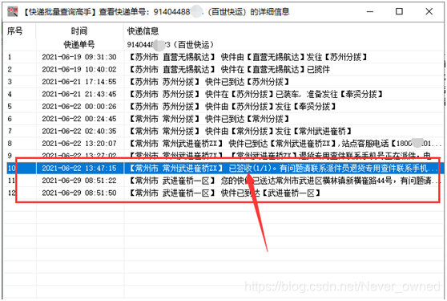
Task: Maximize the express detail window
Action: coord(399,11)
